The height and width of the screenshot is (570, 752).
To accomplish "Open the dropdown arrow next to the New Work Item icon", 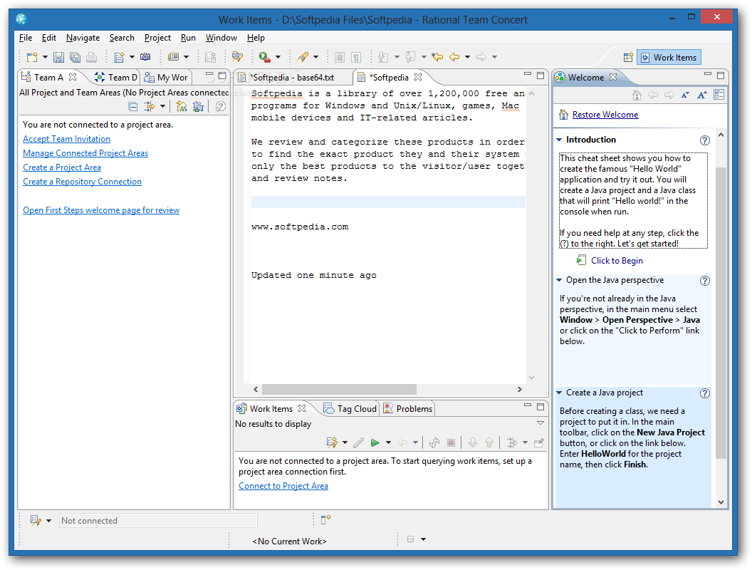I will click(x=132, y=57).
